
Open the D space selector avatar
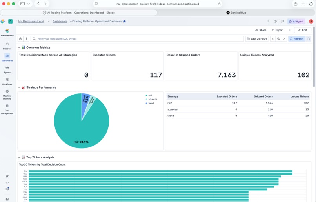10,21
